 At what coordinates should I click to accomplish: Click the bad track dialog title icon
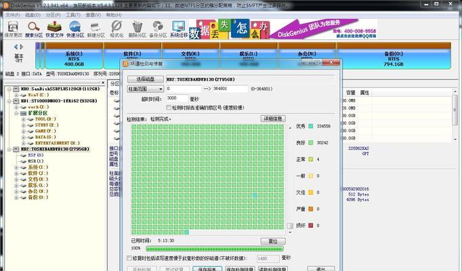point(126,64)
